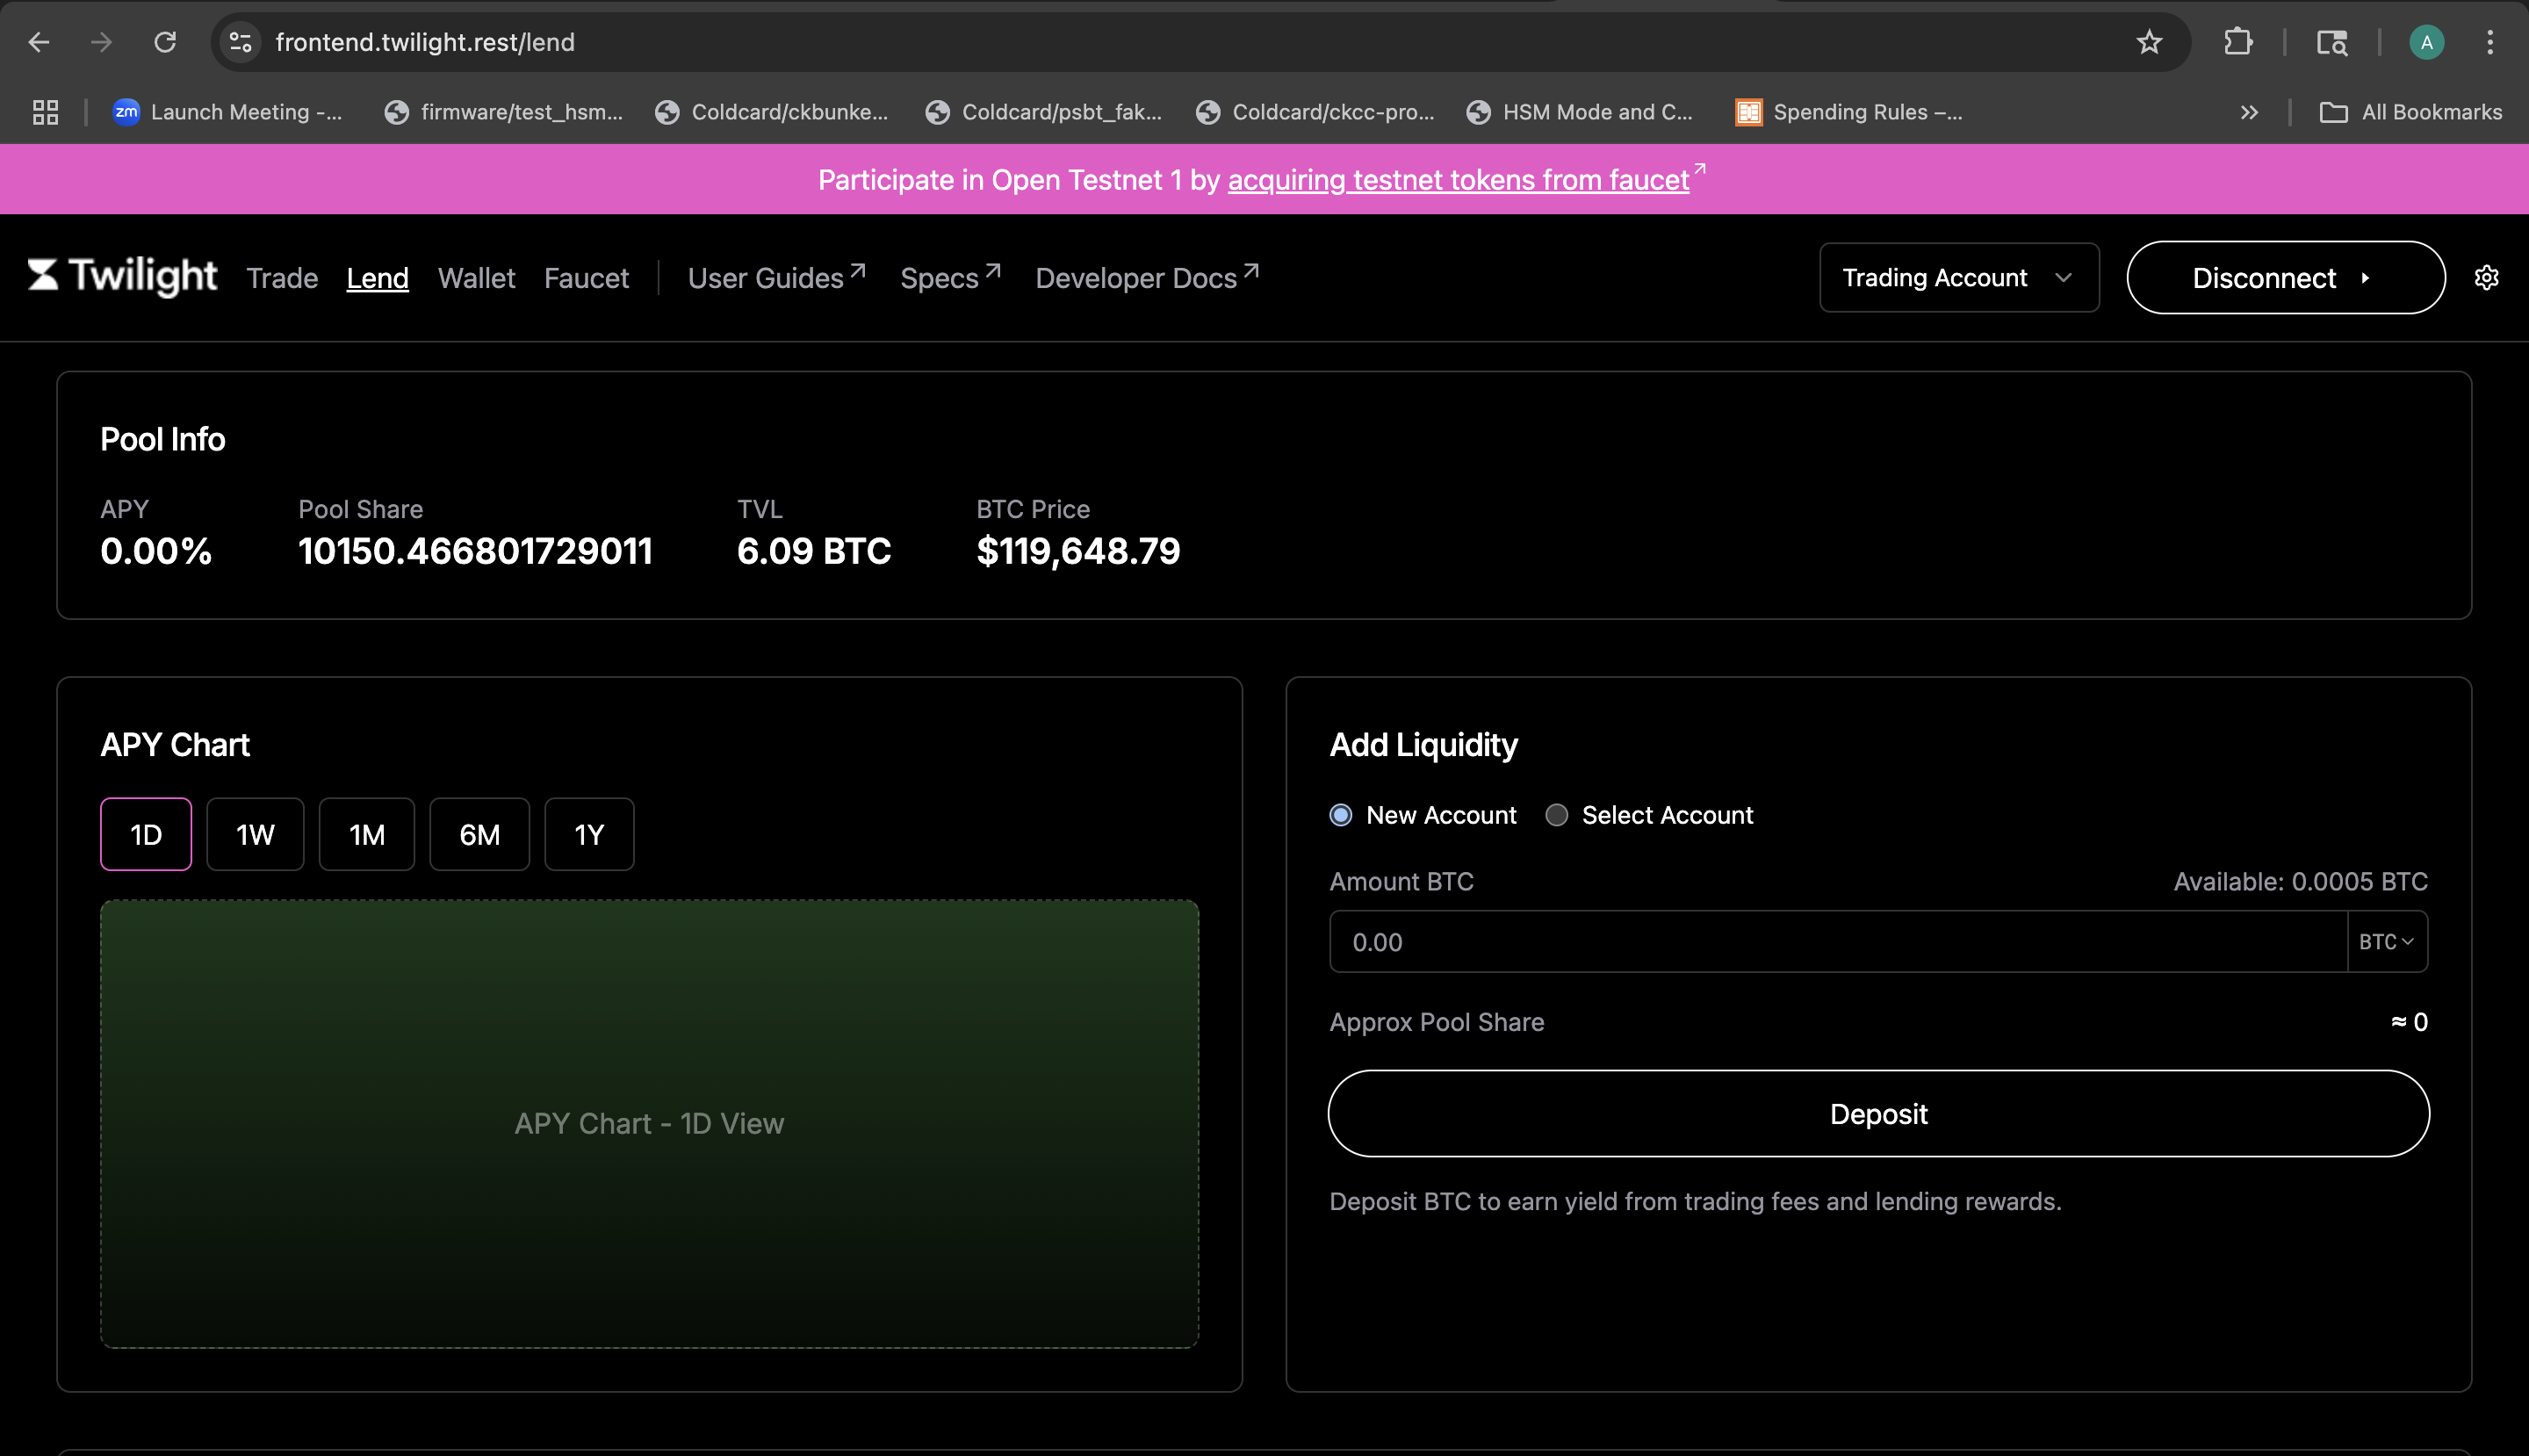Open the Chrome apps grid icon
This screenshot has height=1456, width=2529.
point(45,112)
